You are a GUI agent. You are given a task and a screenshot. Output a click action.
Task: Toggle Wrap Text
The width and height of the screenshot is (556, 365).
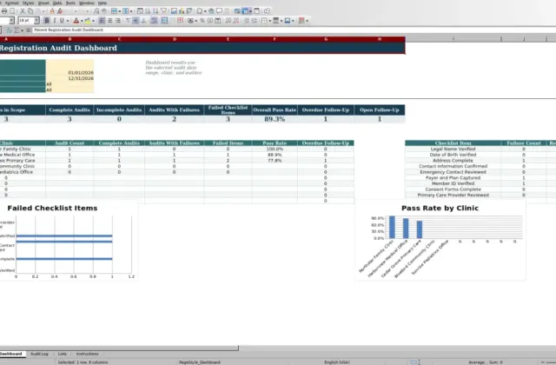154,21
